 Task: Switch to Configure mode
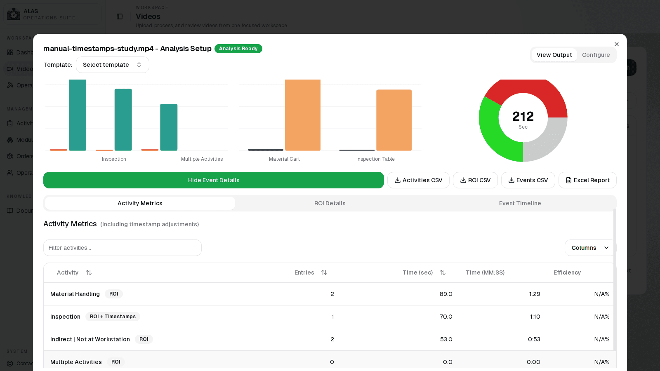[x=596, y=55]
